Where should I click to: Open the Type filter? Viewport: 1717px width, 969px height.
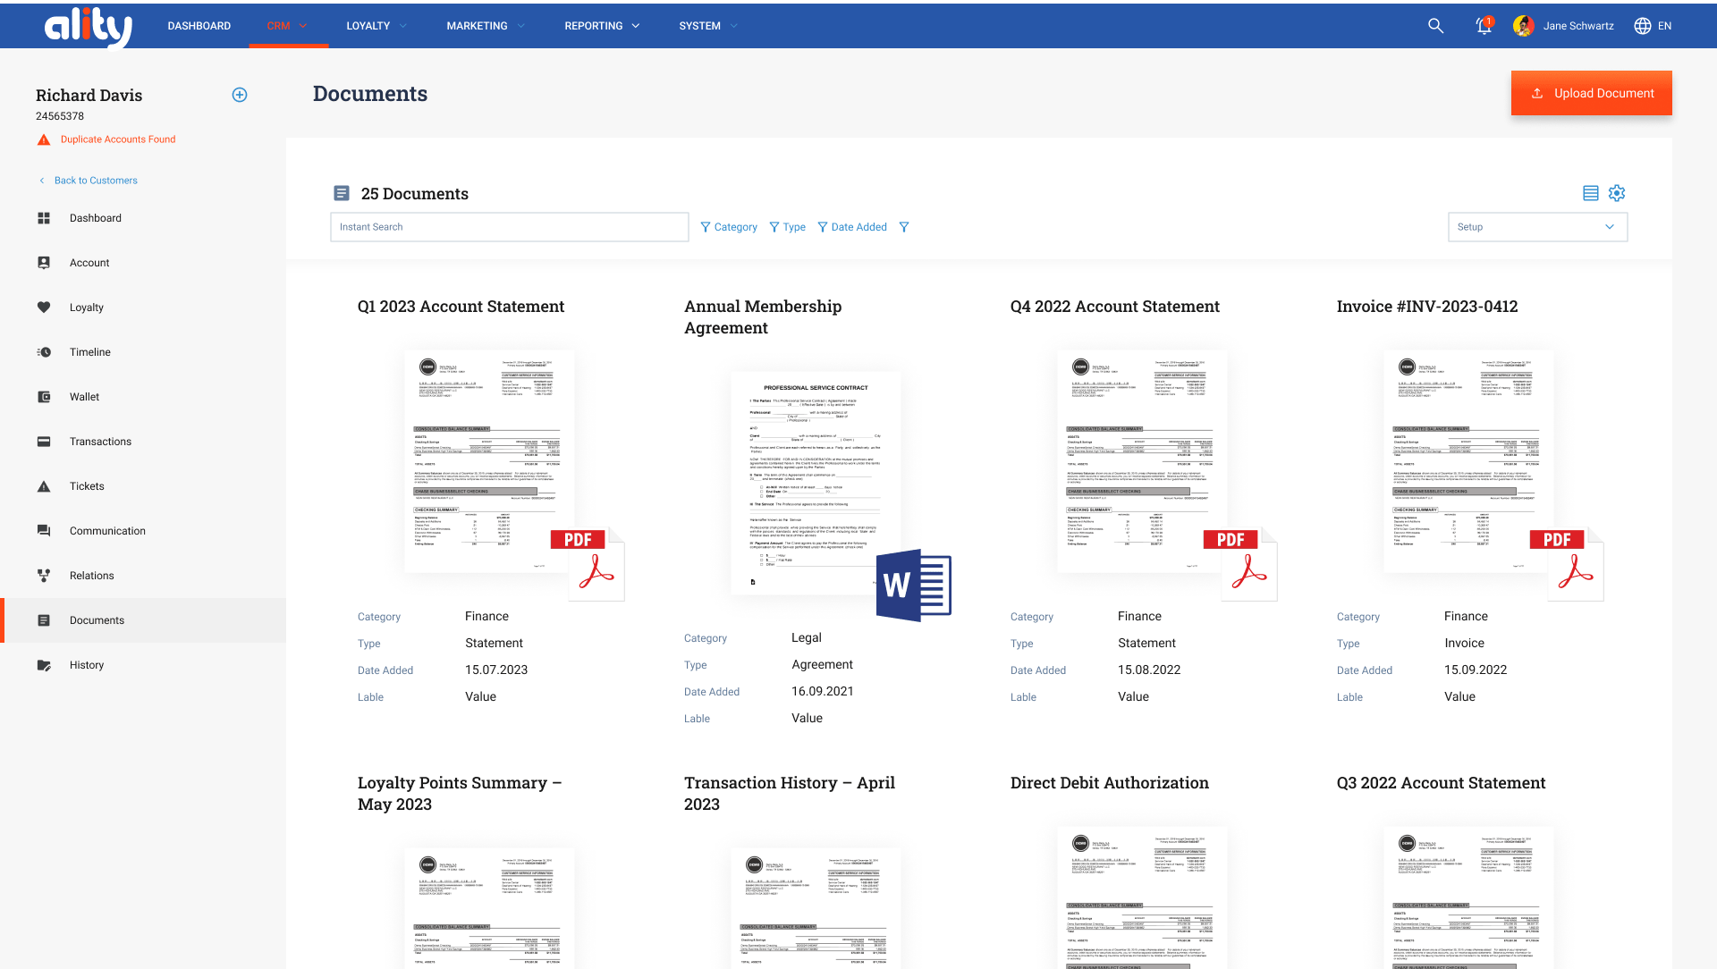(787, 227)
